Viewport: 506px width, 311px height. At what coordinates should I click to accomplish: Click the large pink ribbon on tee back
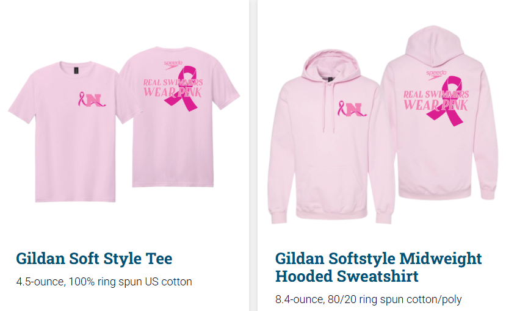[x=183, y=88]
